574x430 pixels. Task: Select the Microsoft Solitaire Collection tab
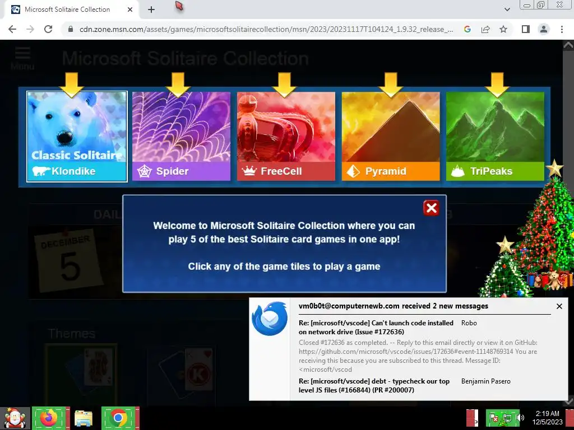[x=72, y=10]
